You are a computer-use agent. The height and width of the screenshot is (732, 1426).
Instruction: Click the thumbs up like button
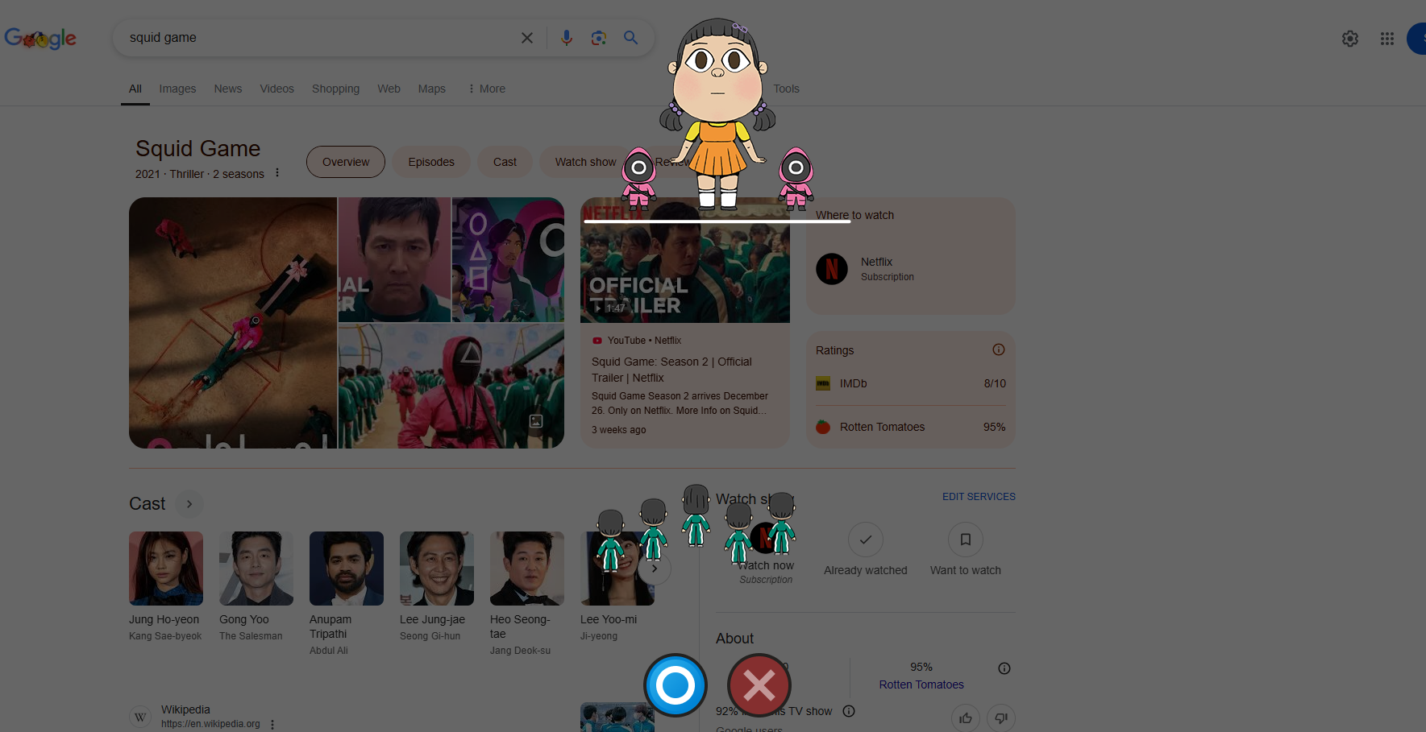pos(966,718)
